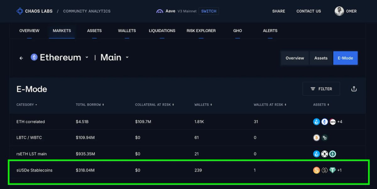Select the Markets navigation tab
The width and height of the screenshot is (377, 189).
(62, 31)
